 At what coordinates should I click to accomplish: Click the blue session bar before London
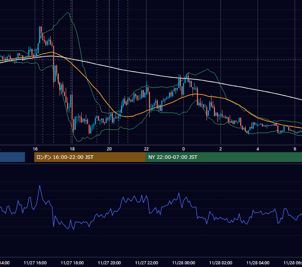[x=12, y=157]
